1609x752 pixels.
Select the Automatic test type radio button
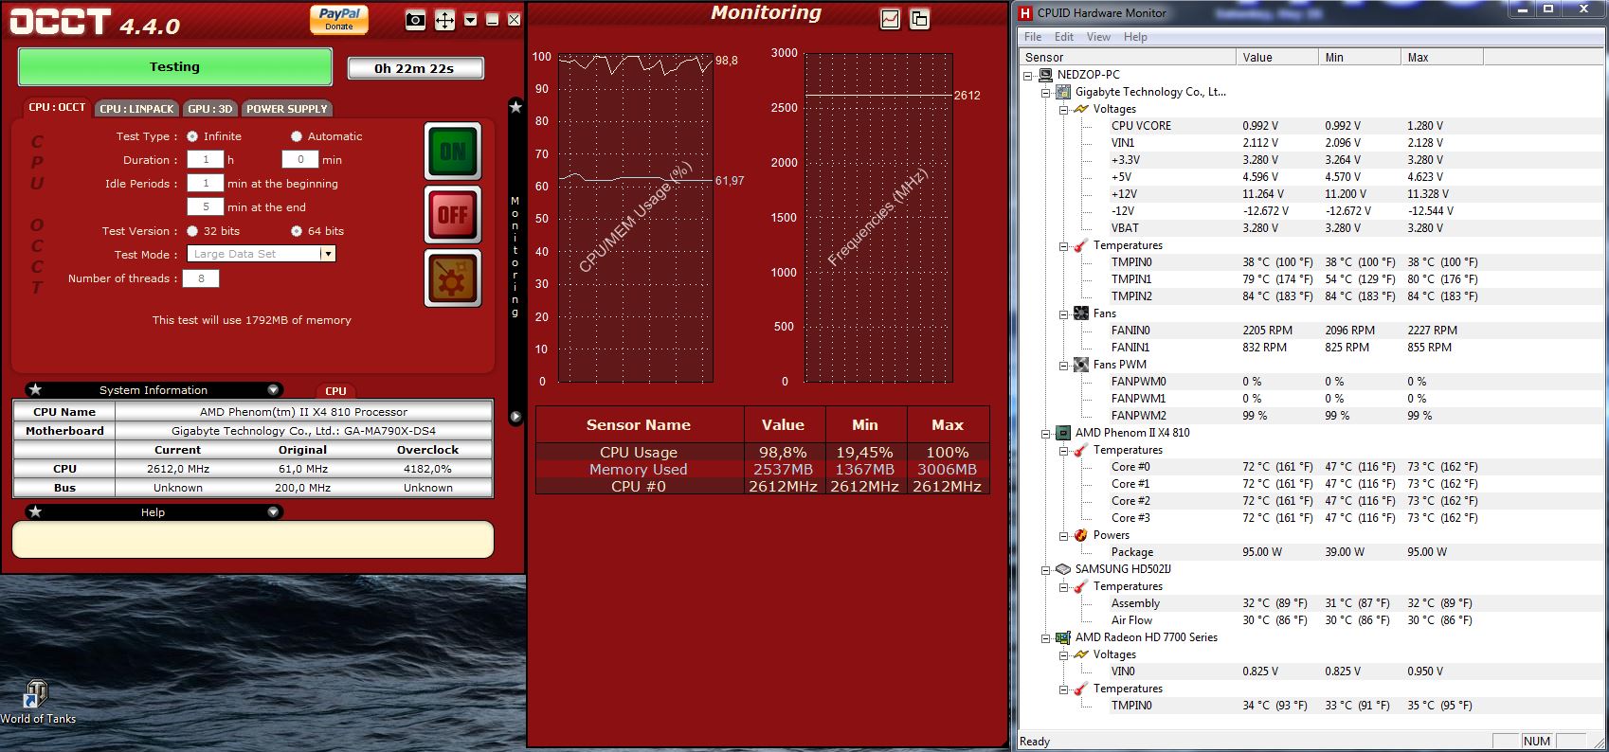coord(297,136)
